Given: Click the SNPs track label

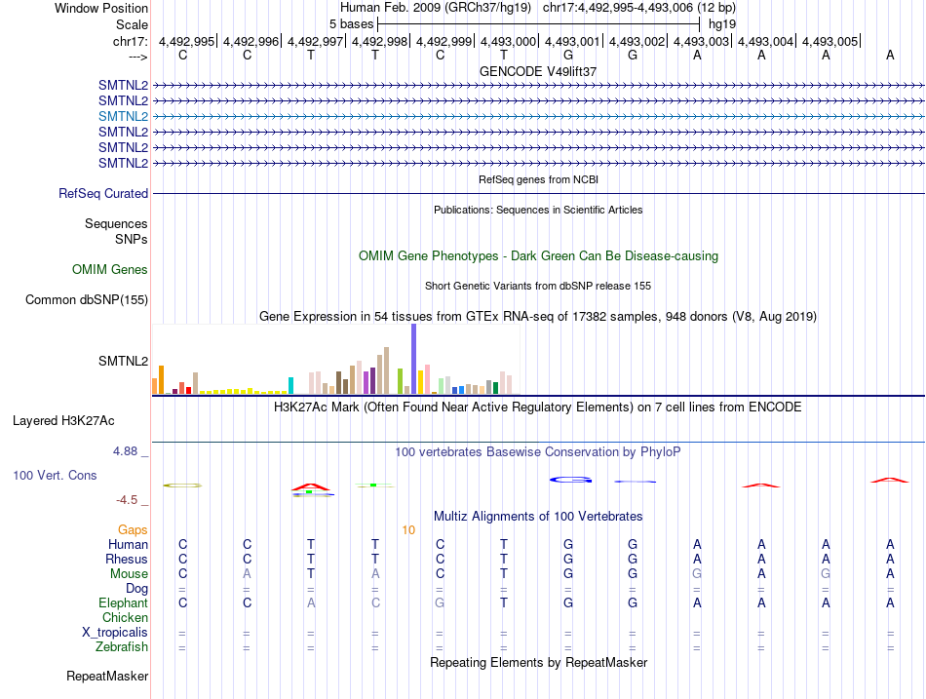Looking at the screenshot, I should (x=132, y=239).
